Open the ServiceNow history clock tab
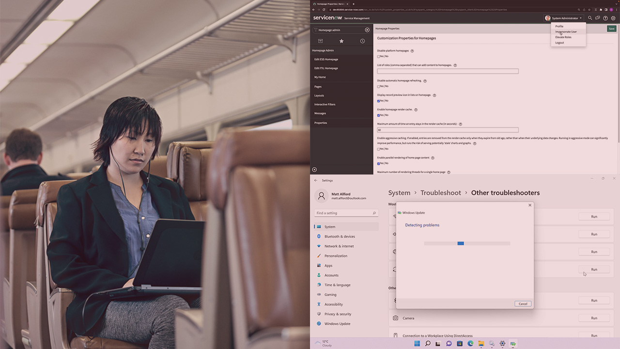620x349 pixels. (x=362, y=41)
